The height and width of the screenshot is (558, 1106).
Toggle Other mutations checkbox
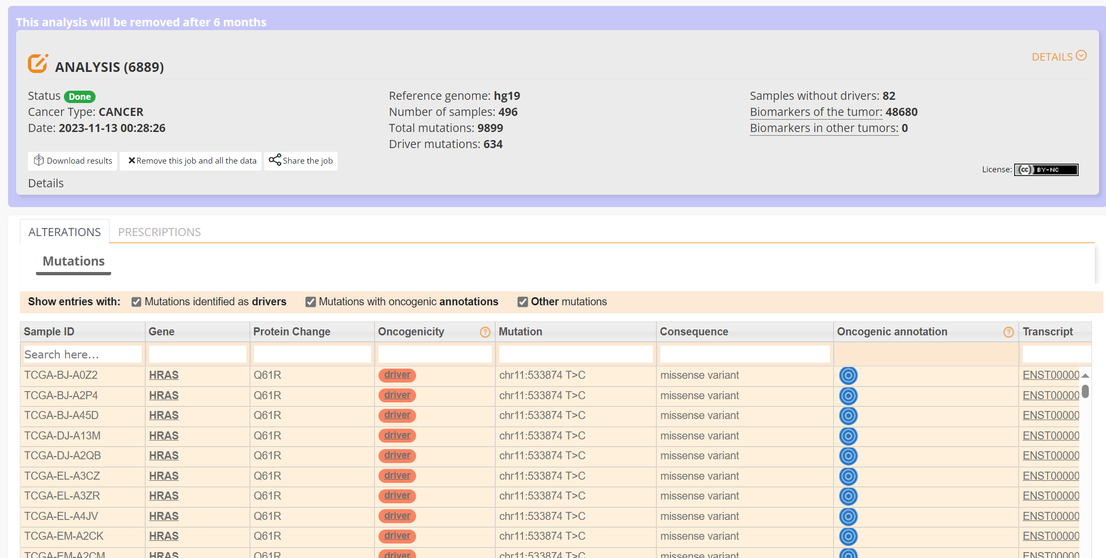(x=522, y=302)
